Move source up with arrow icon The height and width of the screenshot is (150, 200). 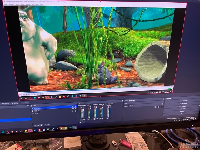(x=45, y=125)
